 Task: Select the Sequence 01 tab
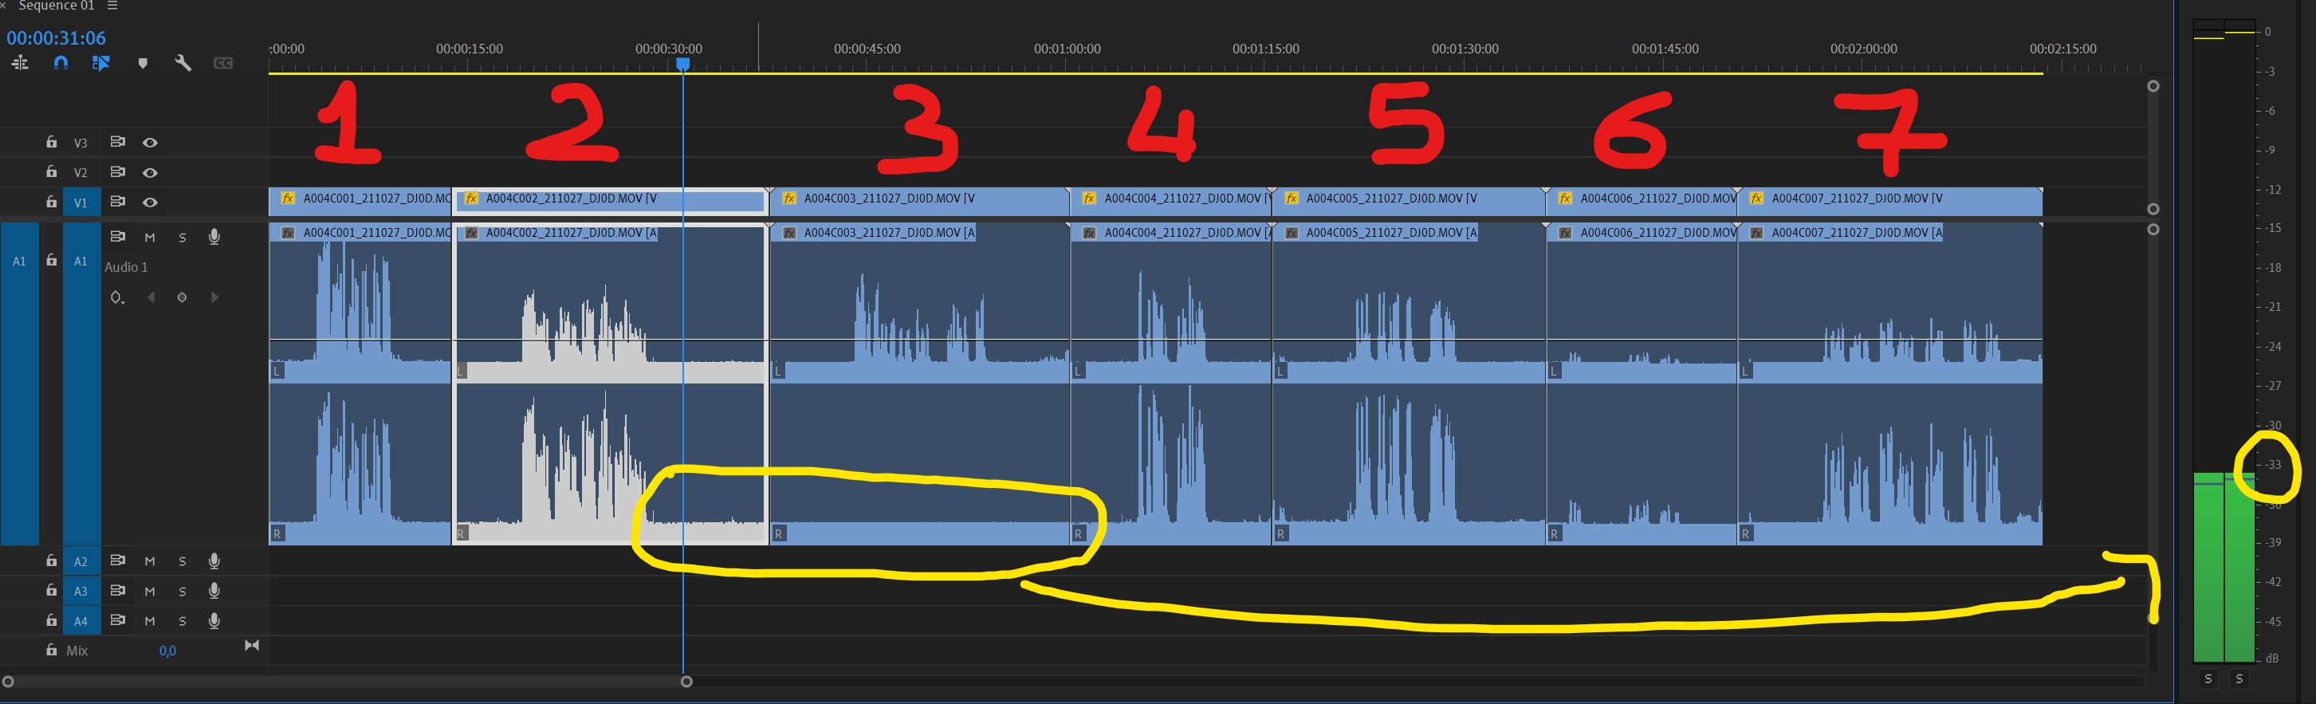point(56,6)
